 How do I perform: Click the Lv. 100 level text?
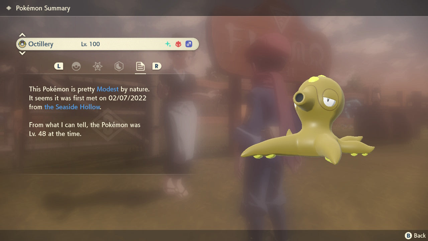click(90, 44)
